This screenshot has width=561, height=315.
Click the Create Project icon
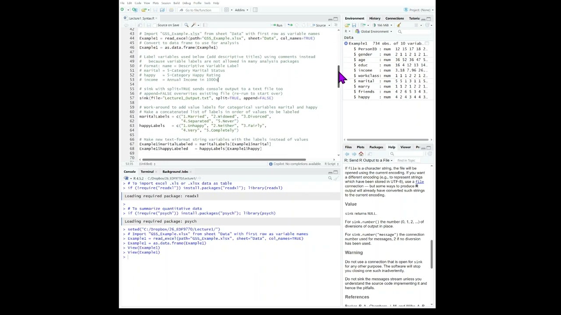(x=135, y=10)
